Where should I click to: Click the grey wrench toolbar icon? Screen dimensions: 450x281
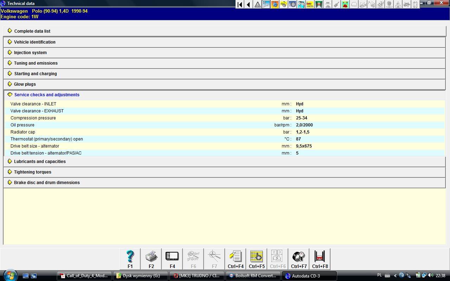click(x=336, y=4)
